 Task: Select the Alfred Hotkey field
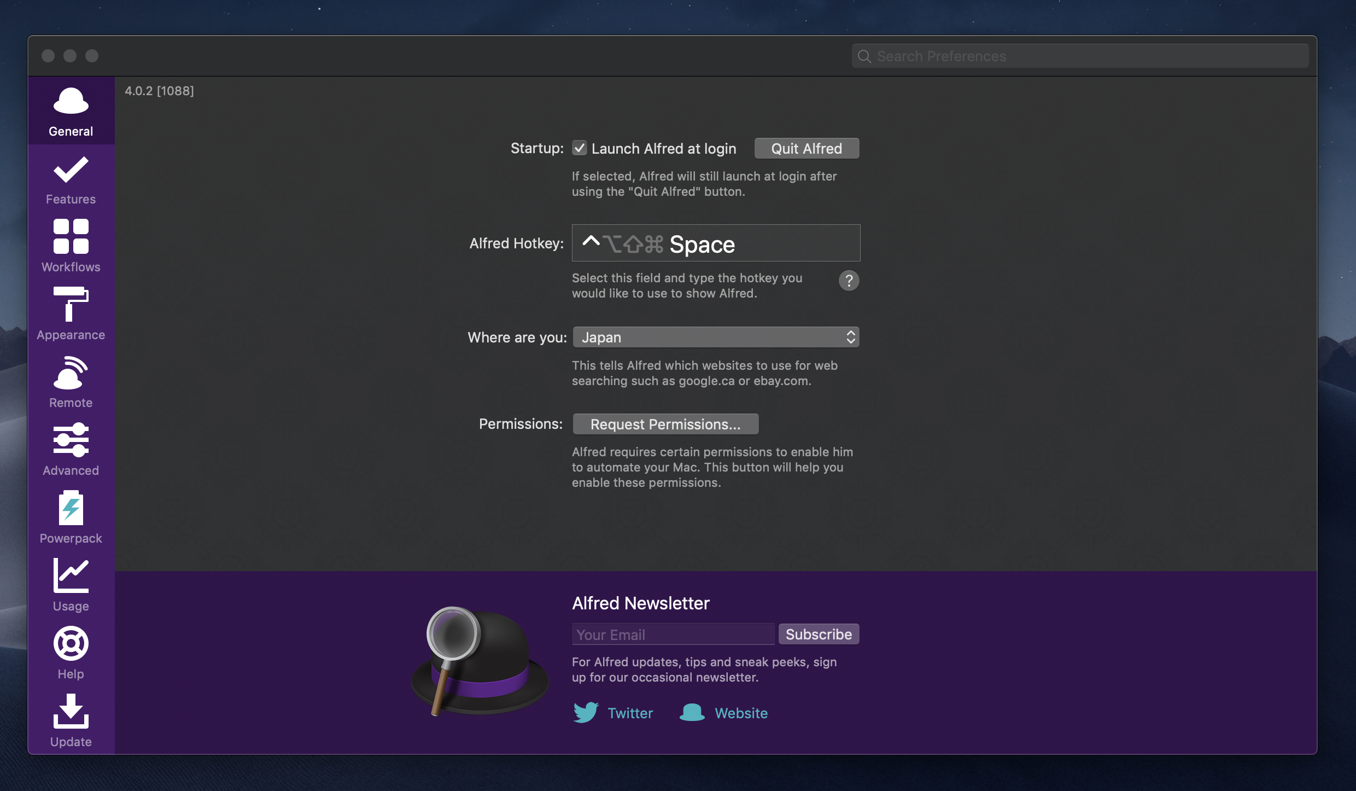(716, 243)
